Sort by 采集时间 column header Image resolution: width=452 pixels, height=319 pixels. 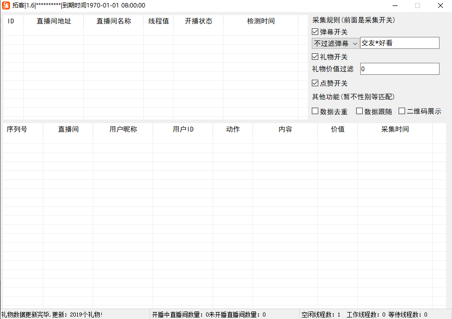395,130
